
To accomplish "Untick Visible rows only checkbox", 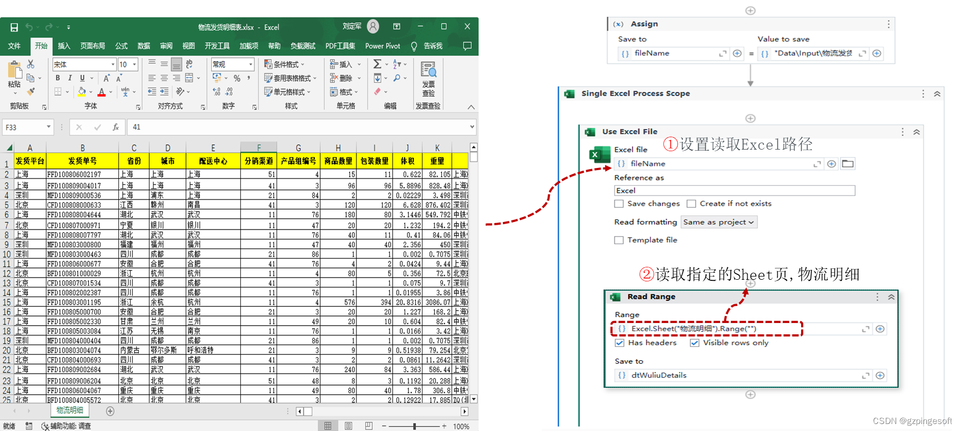I will (695, 343).
